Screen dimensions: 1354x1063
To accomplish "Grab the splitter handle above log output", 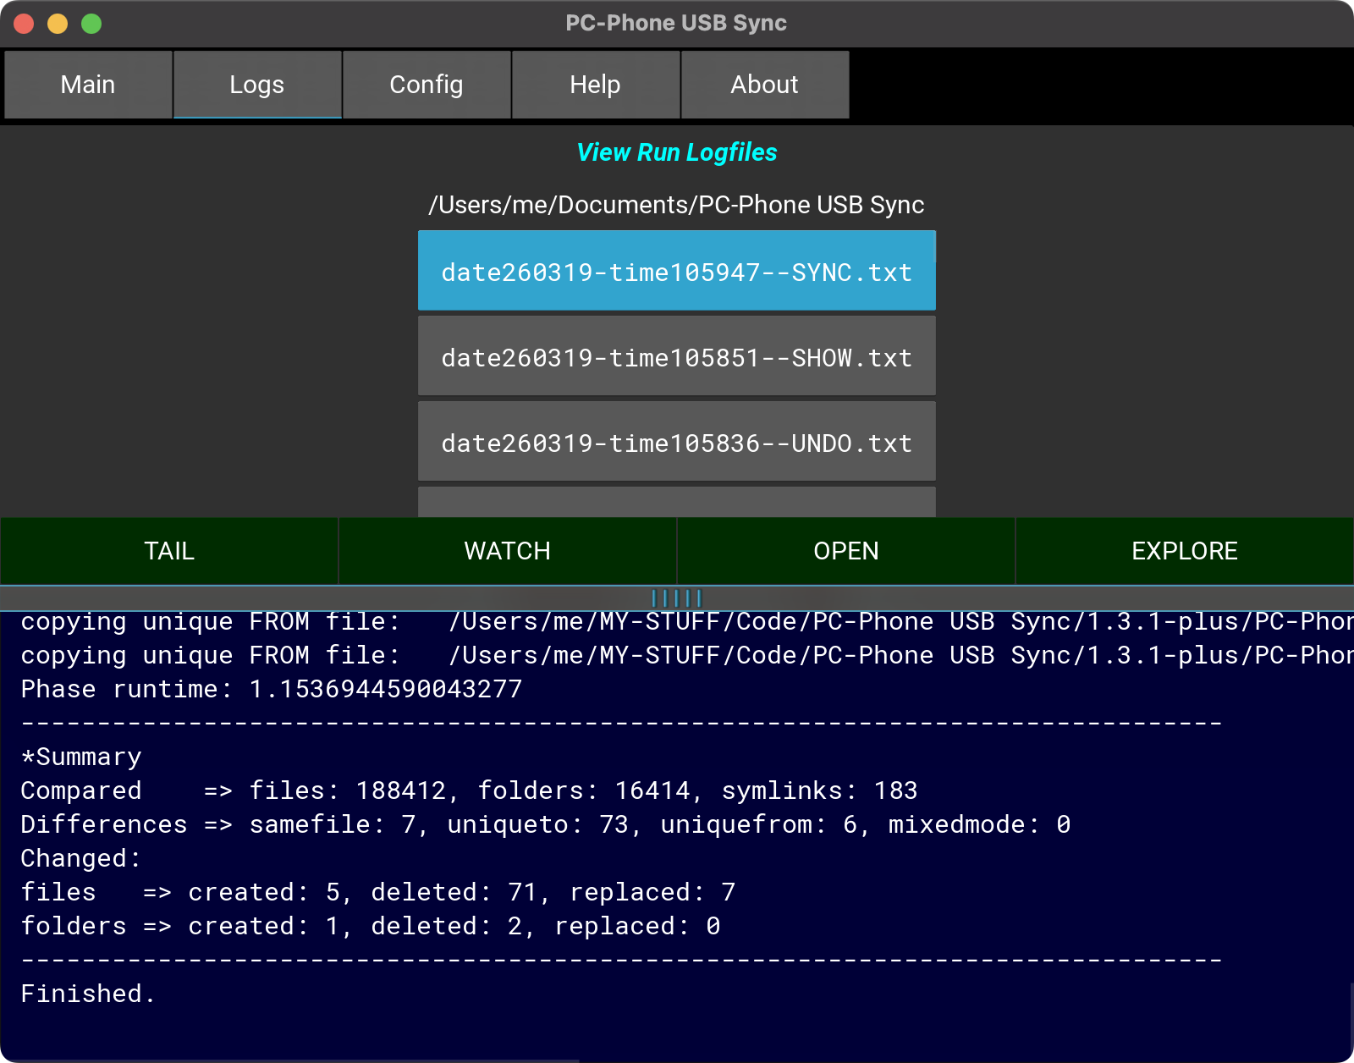I will [x=677, y=598].
